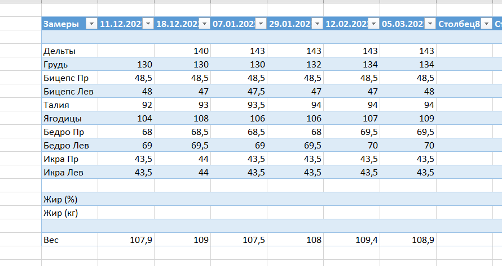Expand filter dropdown on 12.02 date column
Viewport: 502px width, 266px height.
(373, 24)
